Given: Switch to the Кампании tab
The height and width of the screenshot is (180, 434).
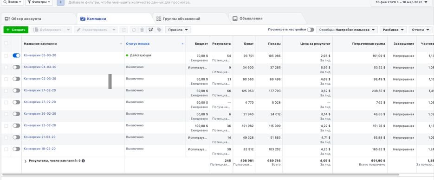Looking at the screenshot, I should [x=114, y=19].
